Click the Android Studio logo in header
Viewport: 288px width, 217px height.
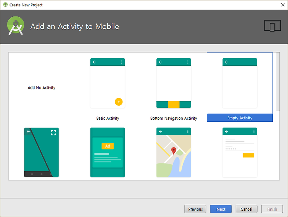tap(16, 26)
